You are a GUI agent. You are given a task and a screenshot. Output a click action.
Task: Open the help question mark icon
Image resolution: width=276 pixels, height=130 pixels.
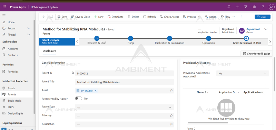tap(263, 7)
